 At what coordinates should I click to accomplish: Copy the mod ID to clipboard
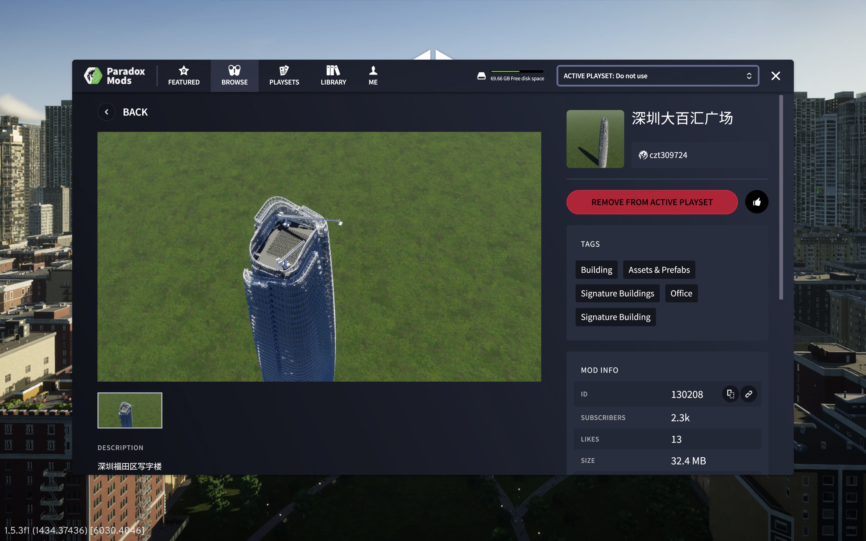click(x=731, y=394)
